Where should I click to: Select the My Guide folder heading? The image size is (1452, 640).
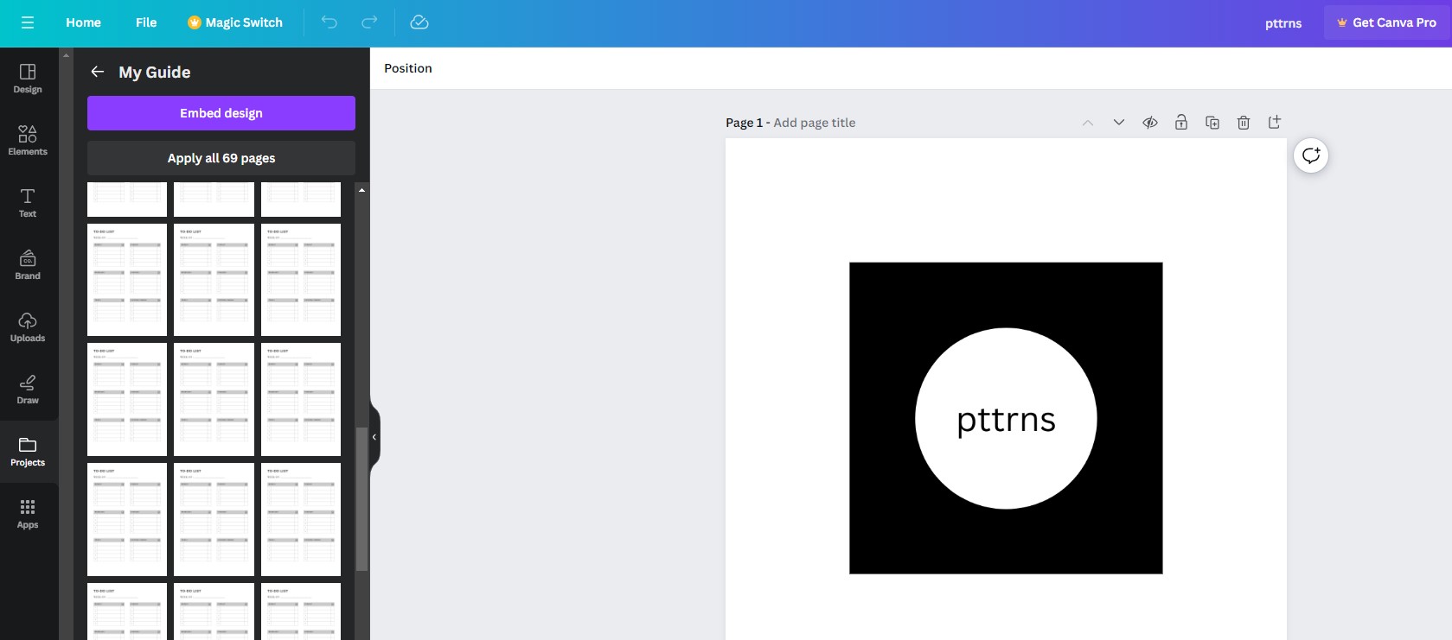(155, 72)
